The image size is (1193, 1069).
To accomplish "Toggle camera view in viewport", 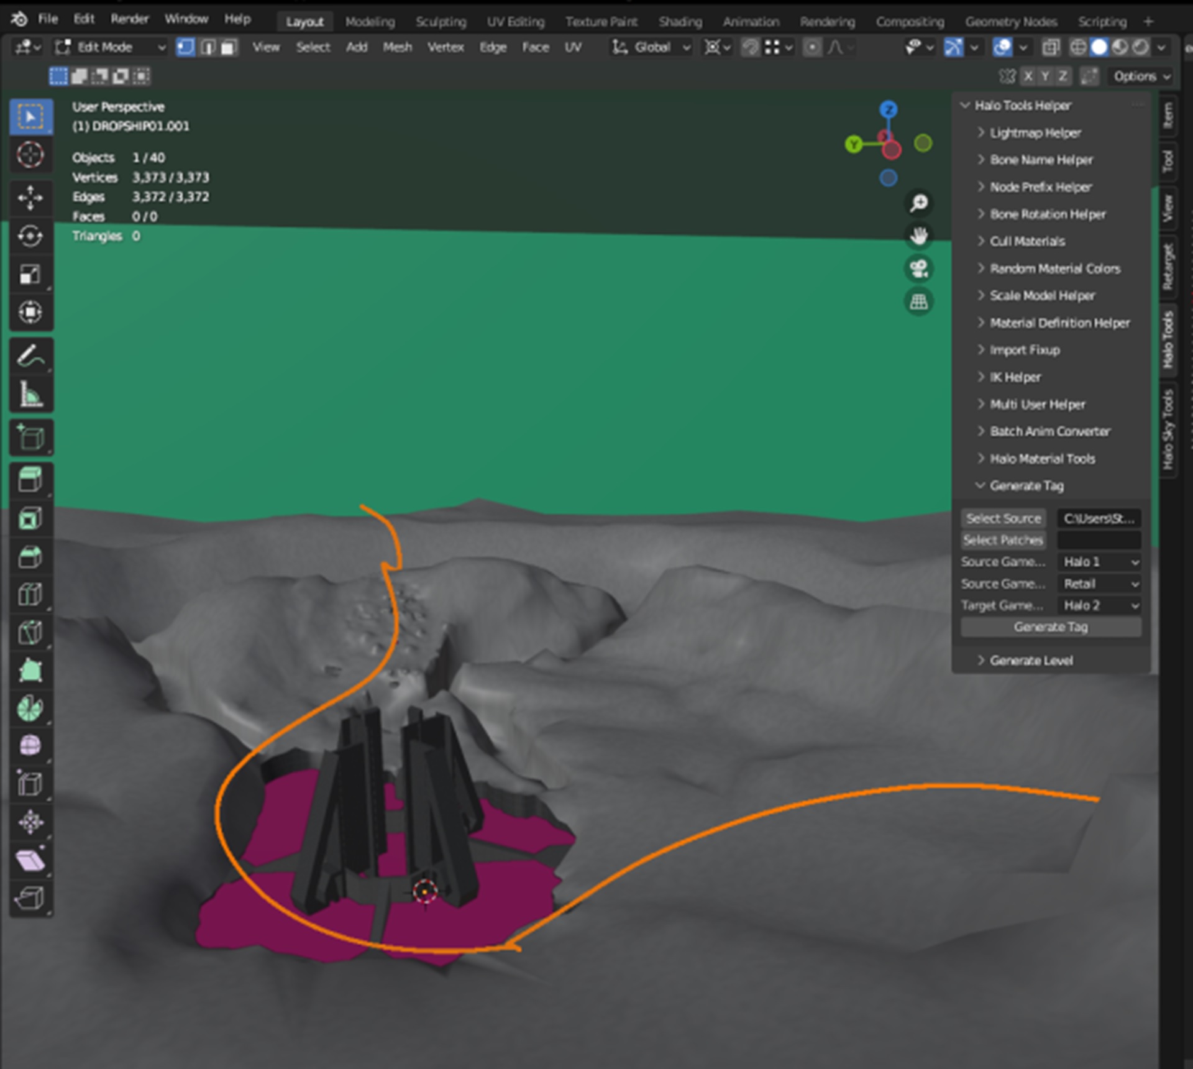I will click(919, 268).
